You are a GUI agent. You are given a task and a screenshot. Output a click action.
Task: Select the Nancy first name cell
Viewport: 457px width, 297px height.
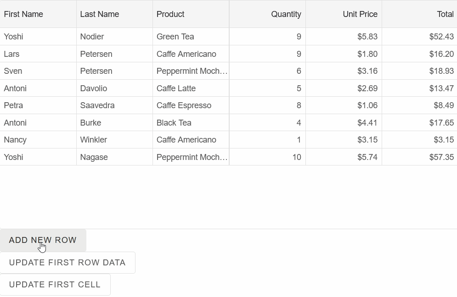tap(15, 140)
